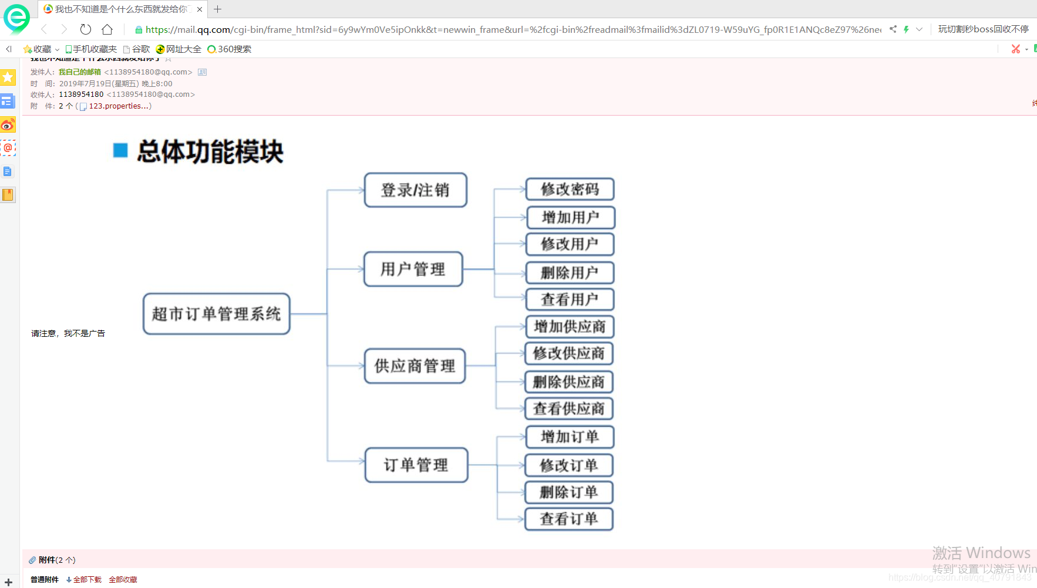Click the star icon beside the mail subject
This screenshot has height=588, width=1037.
169,59
